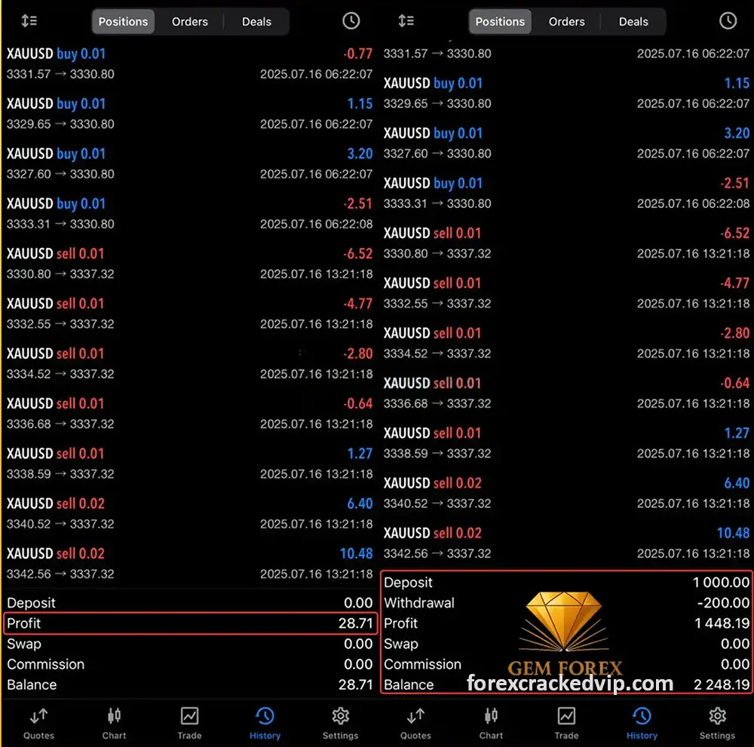Image resolution: width=754 pixels, height=747 pixels.
Task: Open Trade in left panel bottom bar
Action: click(189, 723)
